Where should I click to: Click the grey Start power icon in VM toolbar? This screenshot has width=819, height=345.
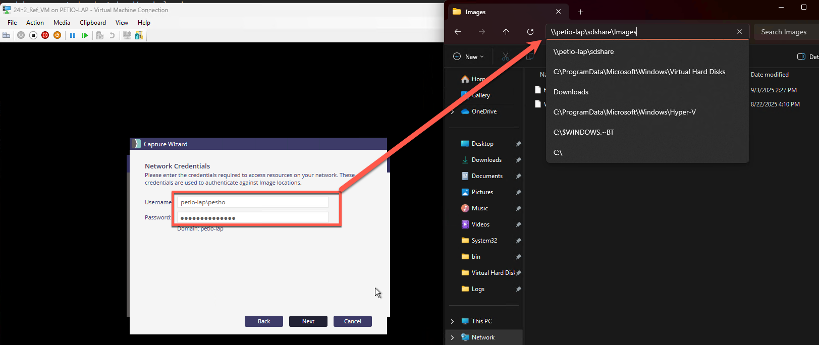point(21,35)
